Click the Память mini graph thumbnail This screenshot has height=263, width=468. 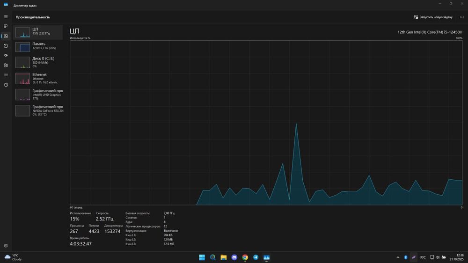22,47
